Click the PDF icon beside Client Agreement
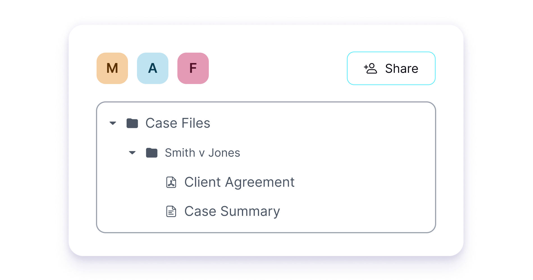533x280 pixels. tap(171, 182)
